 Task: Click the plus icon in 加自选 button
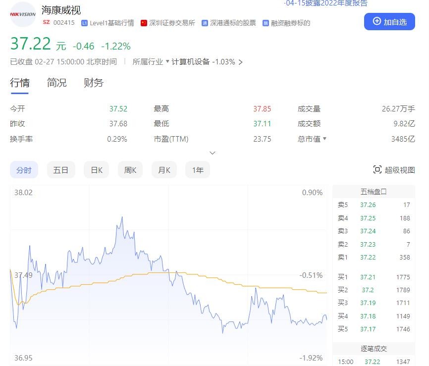[377, 21]
